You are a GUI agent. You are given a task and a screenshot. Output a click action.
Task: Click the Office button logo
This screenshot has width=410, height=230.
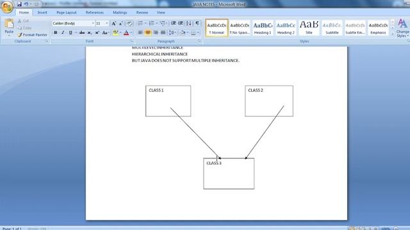[7, 7]
